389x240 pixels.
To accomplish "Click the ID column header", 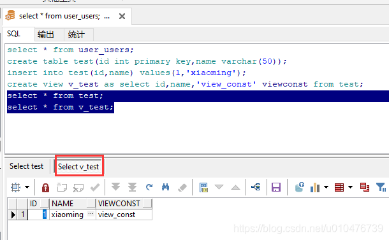I will click(39, 203).
